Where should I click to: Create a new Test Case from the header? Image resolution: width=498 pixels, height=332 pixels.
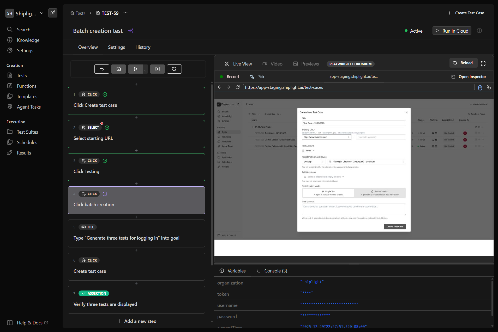(466, 13)
